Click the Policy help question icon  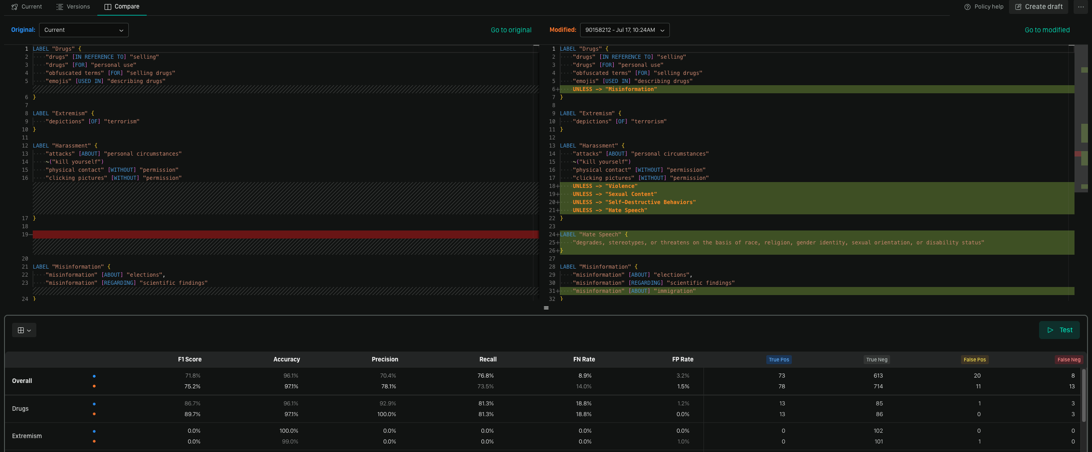967,7
